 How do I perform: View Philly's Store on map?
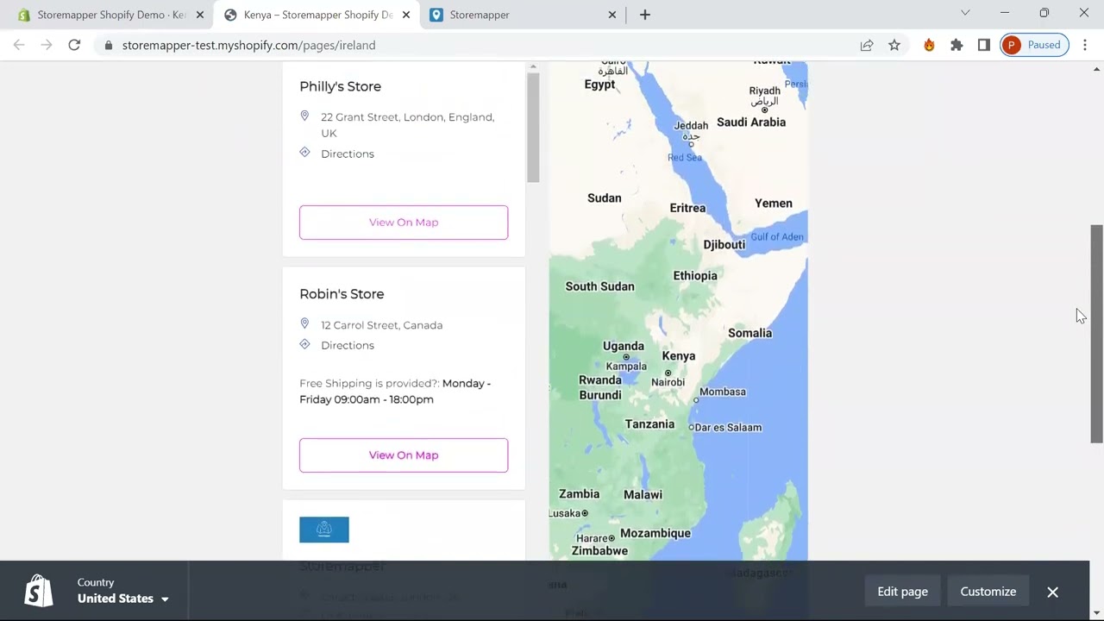click(404, 223)
